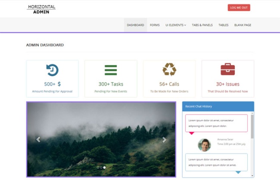This screenshot has width=280, height=180.
Task: Open the Forms navigation item
Action: [x=155, y=25]
